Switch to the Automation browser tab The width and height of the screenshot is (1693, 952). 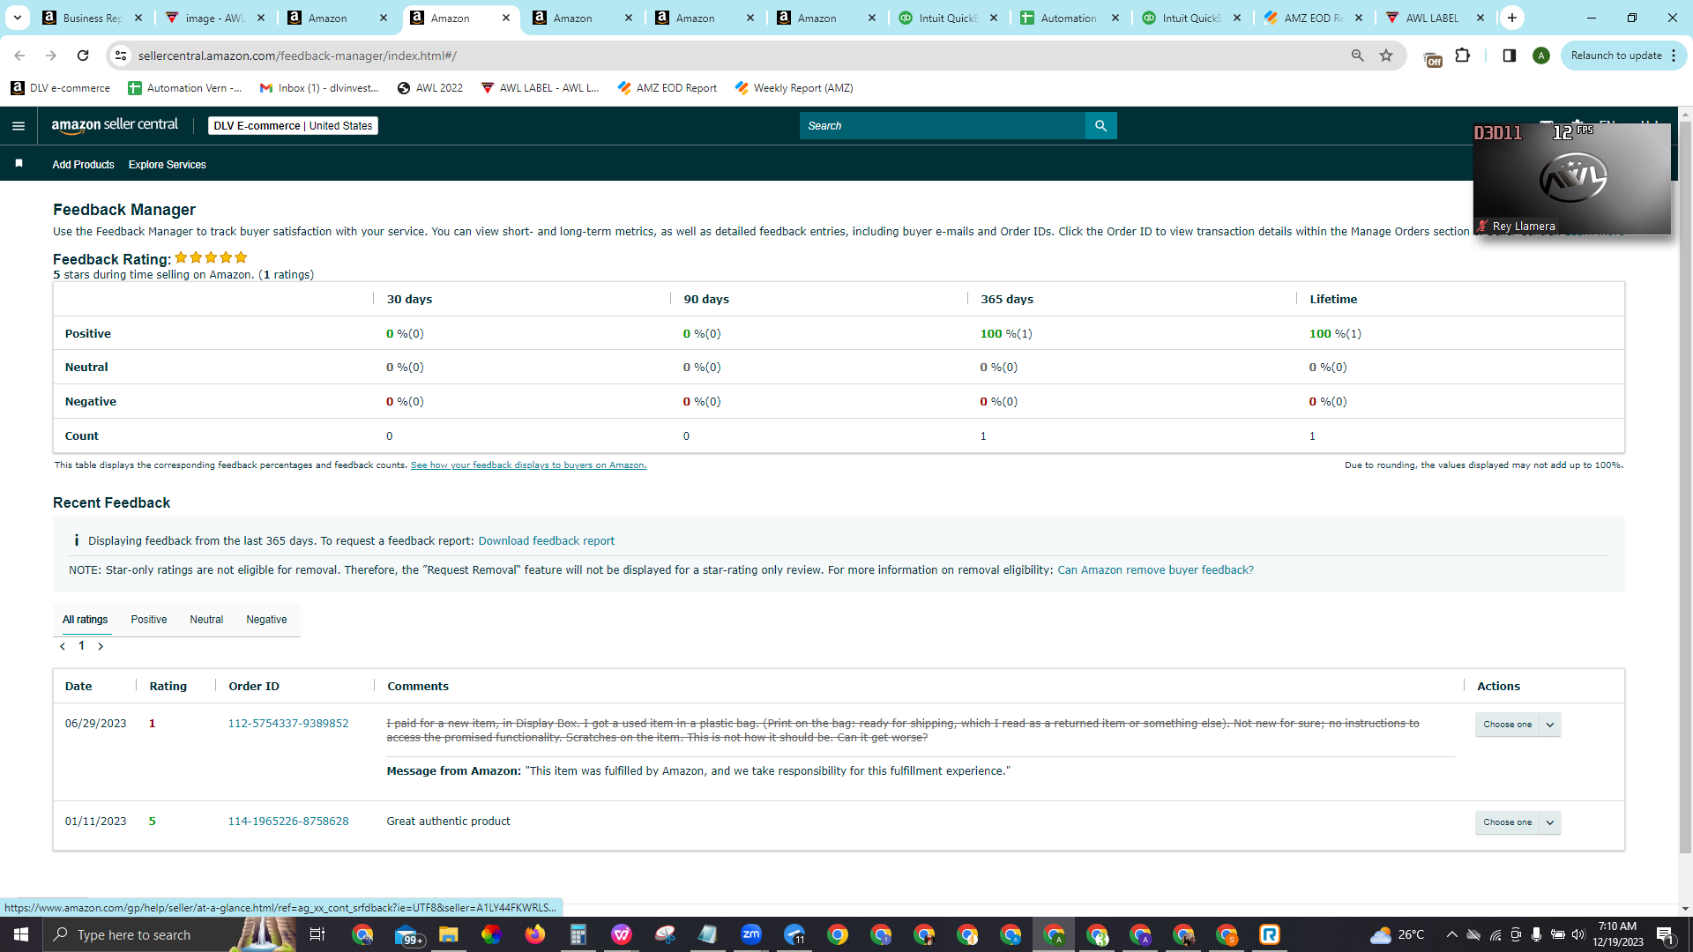pos(1069,18)
